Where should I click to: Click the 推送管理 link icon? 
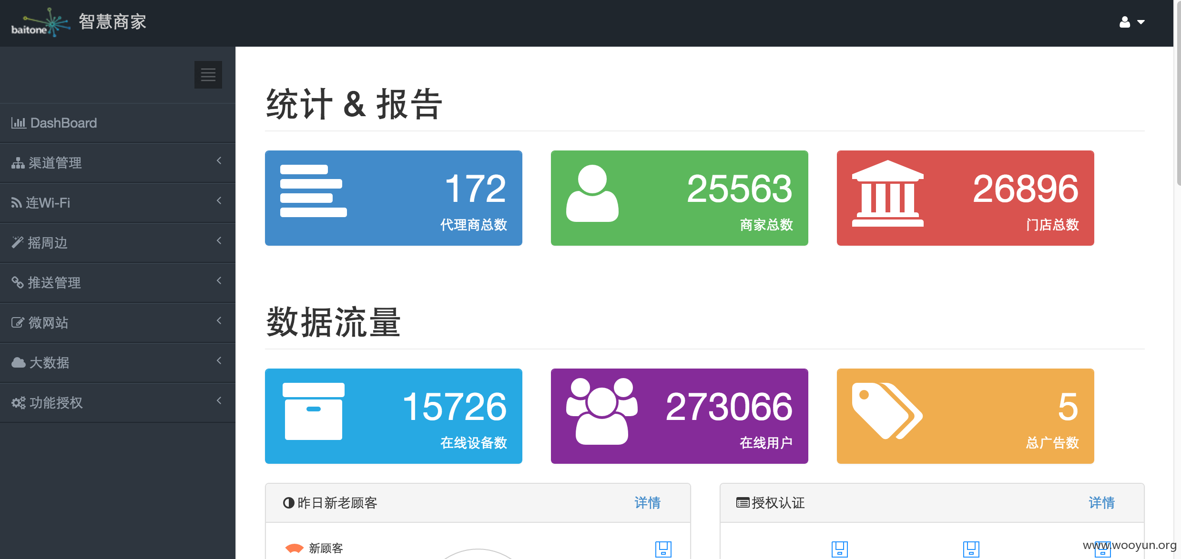[18, 282]
